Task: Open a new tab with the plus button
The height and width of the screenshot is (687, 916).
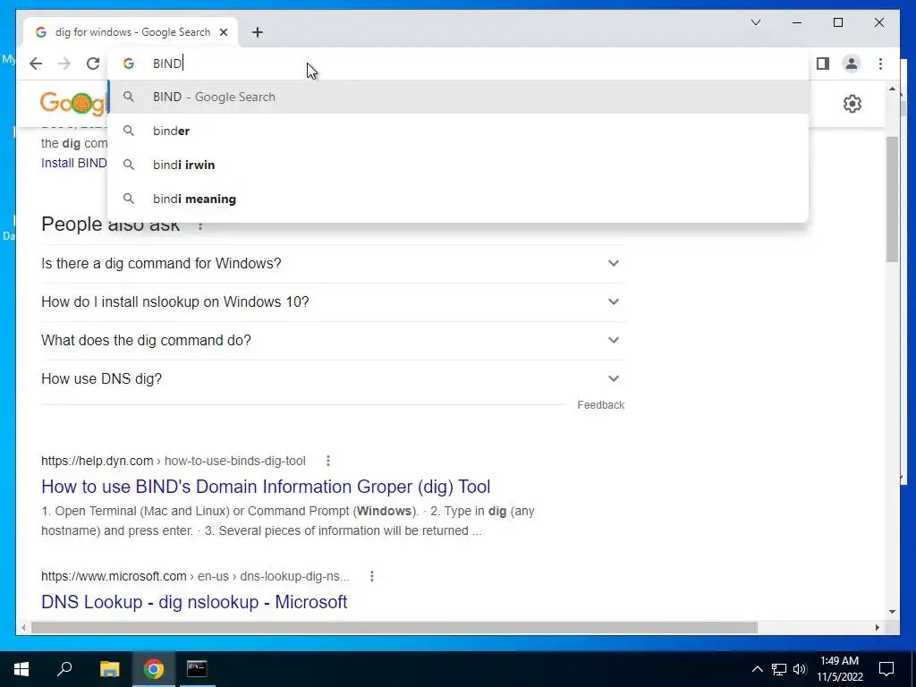Action: tap(258, 32)
